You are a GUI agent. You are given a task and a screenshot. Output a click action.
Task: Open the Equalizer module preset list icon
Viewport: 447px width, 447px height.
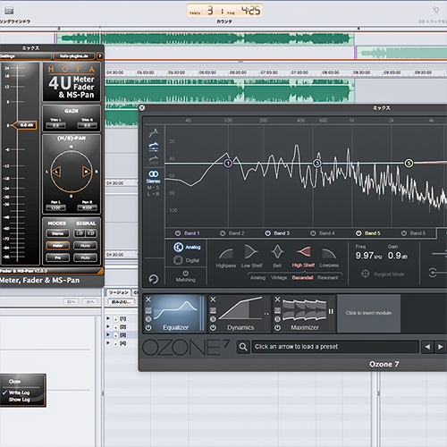click(148, 310)
